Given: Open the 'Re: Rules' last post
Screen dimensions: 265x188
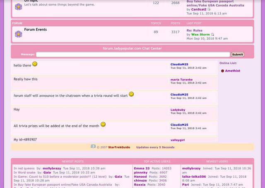Looking at the screenshot, I should point(194,30).
